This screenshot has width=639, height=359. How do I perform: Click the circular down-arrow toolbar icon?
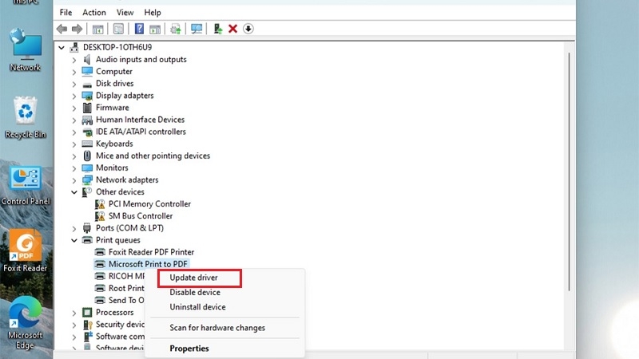click(248, 29)
